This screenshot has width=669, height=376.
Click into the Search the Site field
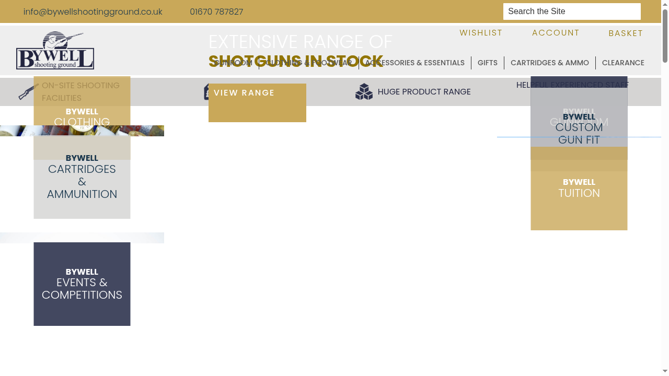[572, 11]
